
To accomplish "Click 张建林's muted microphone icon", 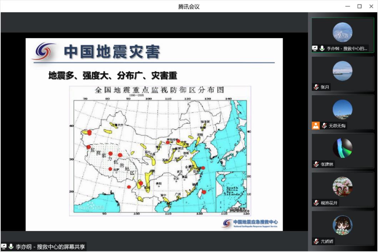I will coord(316,164).
